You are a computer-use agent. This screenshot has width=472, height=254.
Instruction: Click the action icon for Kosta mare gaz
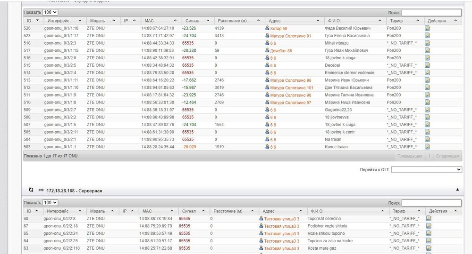click(x=429, y=248)
